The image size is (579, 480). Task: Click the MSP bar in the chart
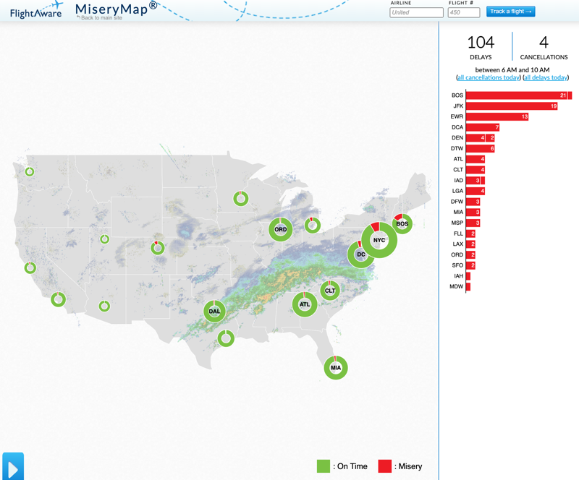click(x=473, y=223)
